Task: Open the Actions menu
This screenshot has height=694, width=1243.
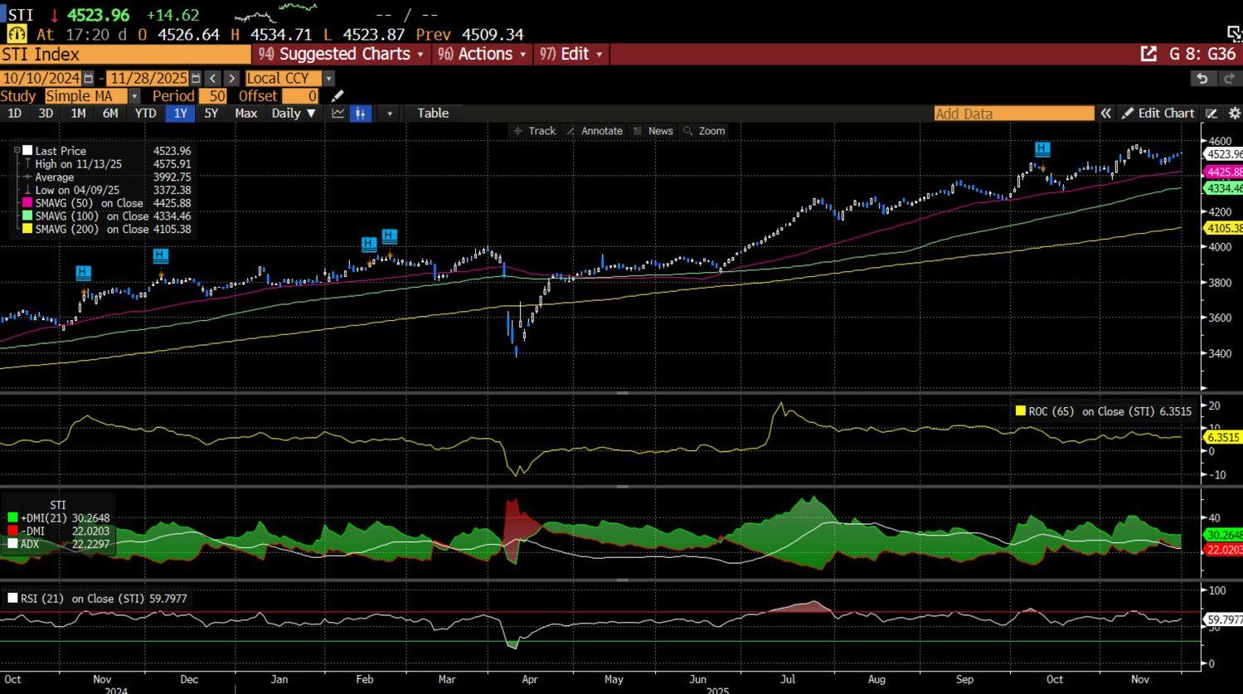Action: [x=483, y=54]
